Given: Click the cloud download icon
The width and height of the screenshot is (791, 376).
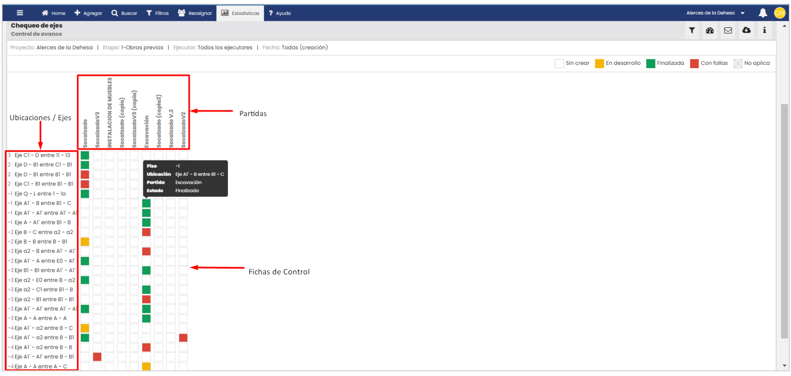Looking at the screenshot, I should [746, 30].
